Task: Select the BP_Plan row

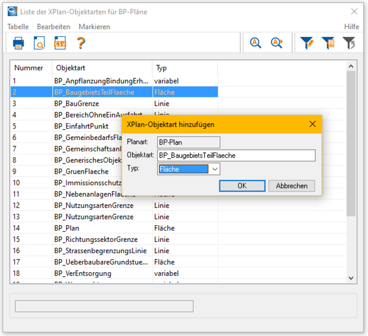Action: pos(114,228)
